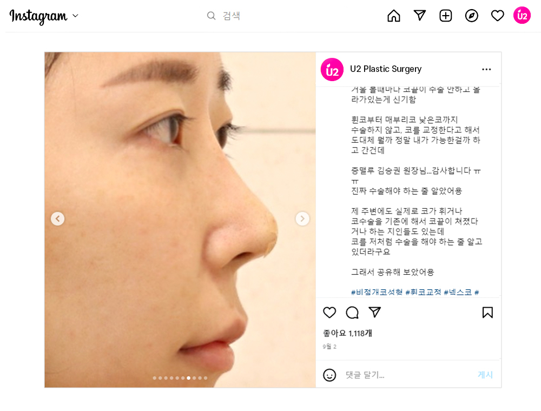Focus the 검색 search field
The height and width of the screenshot is (411, 541).
pyautogui.click(x=232, y=16)
